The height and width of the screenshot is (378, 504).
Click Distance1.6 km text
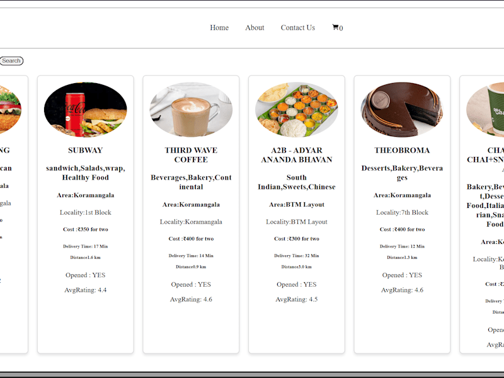86,257
